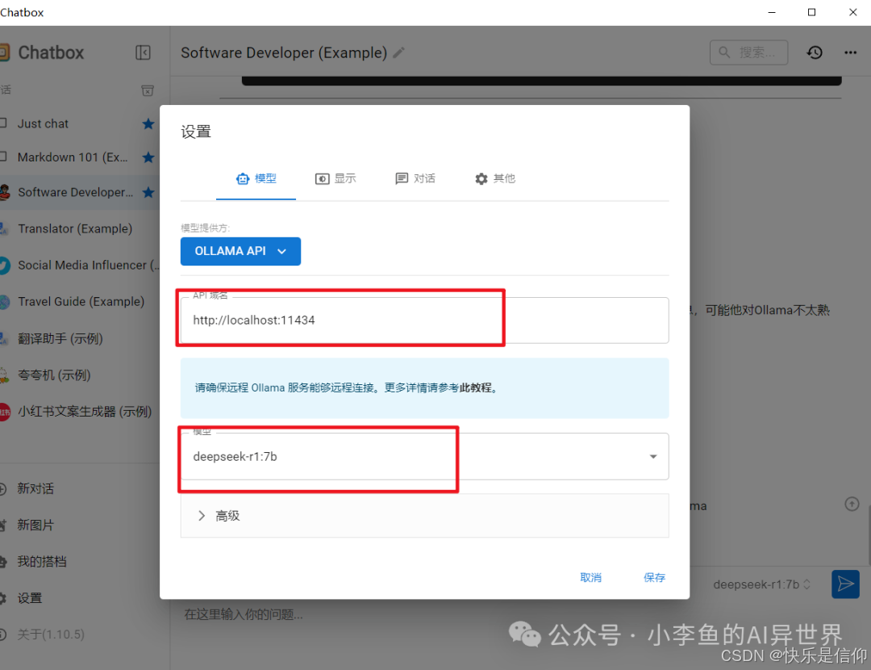Open the three-dot more menu in header
The height and width of the screenshot is (670, 871).
(851, 52)
